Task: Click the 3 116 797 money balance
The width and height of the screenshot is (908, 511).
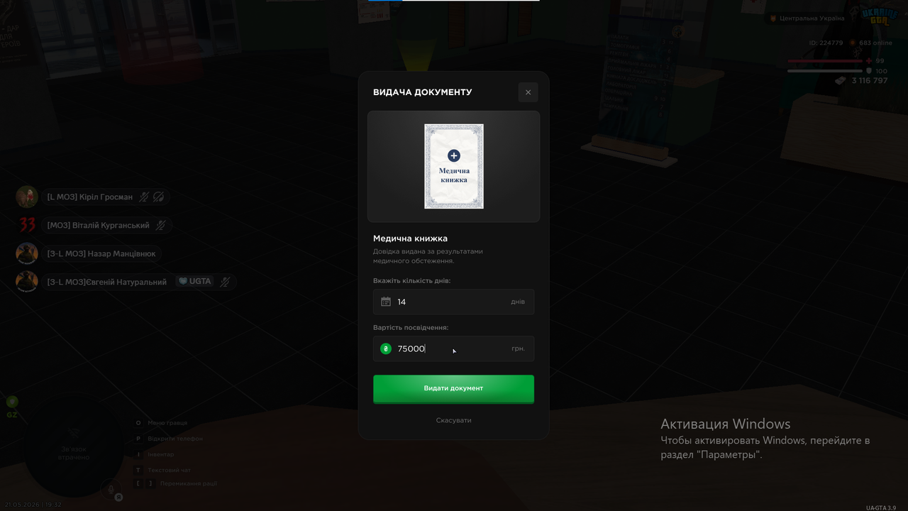Action: 870,81
